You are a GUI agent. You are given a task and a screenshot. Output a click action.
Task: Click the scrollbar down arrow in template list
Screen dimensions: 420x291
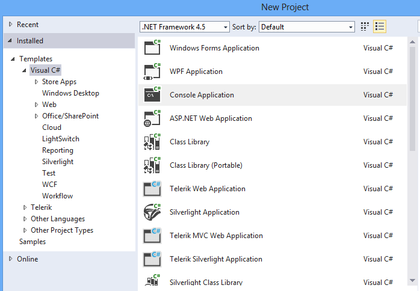[413, 280]
